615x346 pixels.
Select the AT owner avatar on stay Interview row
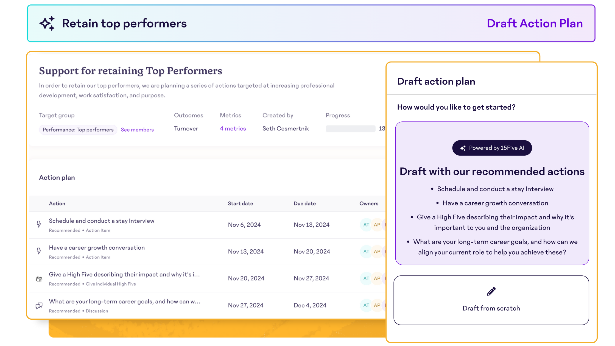366,224
